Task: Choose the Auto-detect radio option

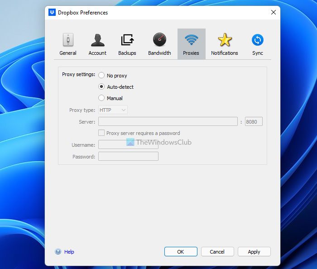Action: [x=101, y=87]
